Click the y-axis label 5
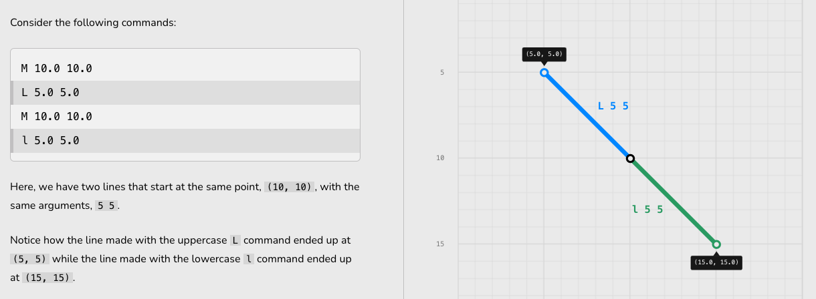The height and width of the screenshot is (299, 816). point(441,72)
